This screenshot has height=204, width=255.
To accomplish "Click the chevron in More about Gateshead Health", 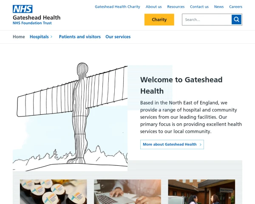I will coord(201,144).
